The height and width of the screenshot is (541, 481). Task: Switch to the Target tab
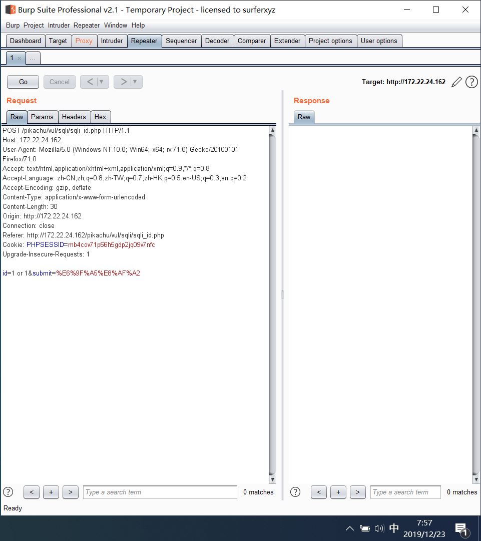(x=58, y=41)
